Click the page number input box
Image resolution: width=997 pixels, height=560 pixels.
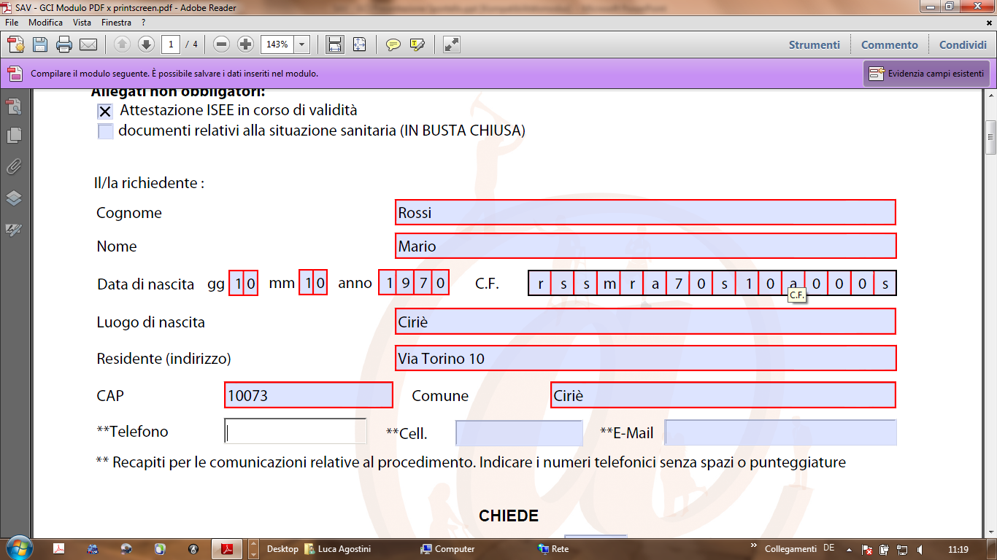pyautogui.click(x=171, y=44)
